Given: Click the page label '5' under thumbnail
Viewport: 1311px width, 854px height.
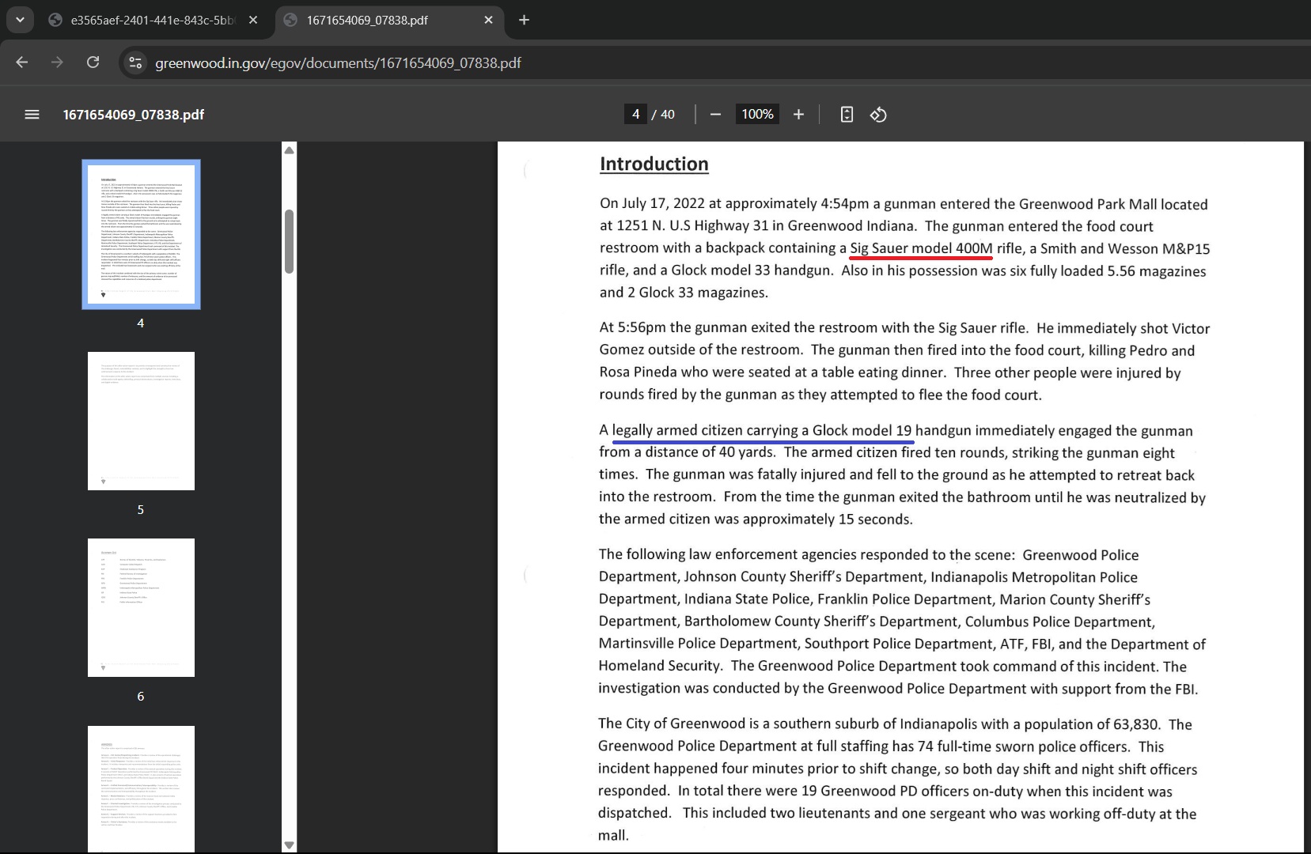Looking at the screenshot, I should (141, 509).
